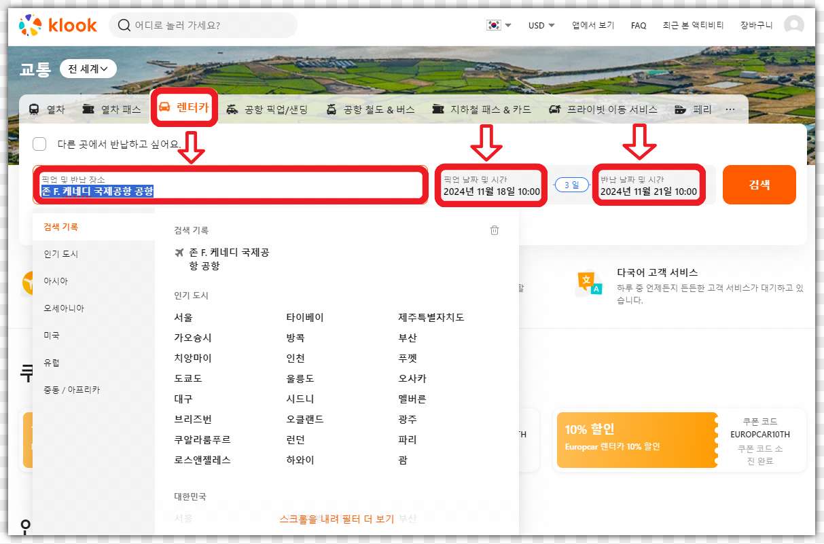This screenshot has width=824, height=544.
Task: Choose 시드니 from popular cities
Action: point(300,399)
